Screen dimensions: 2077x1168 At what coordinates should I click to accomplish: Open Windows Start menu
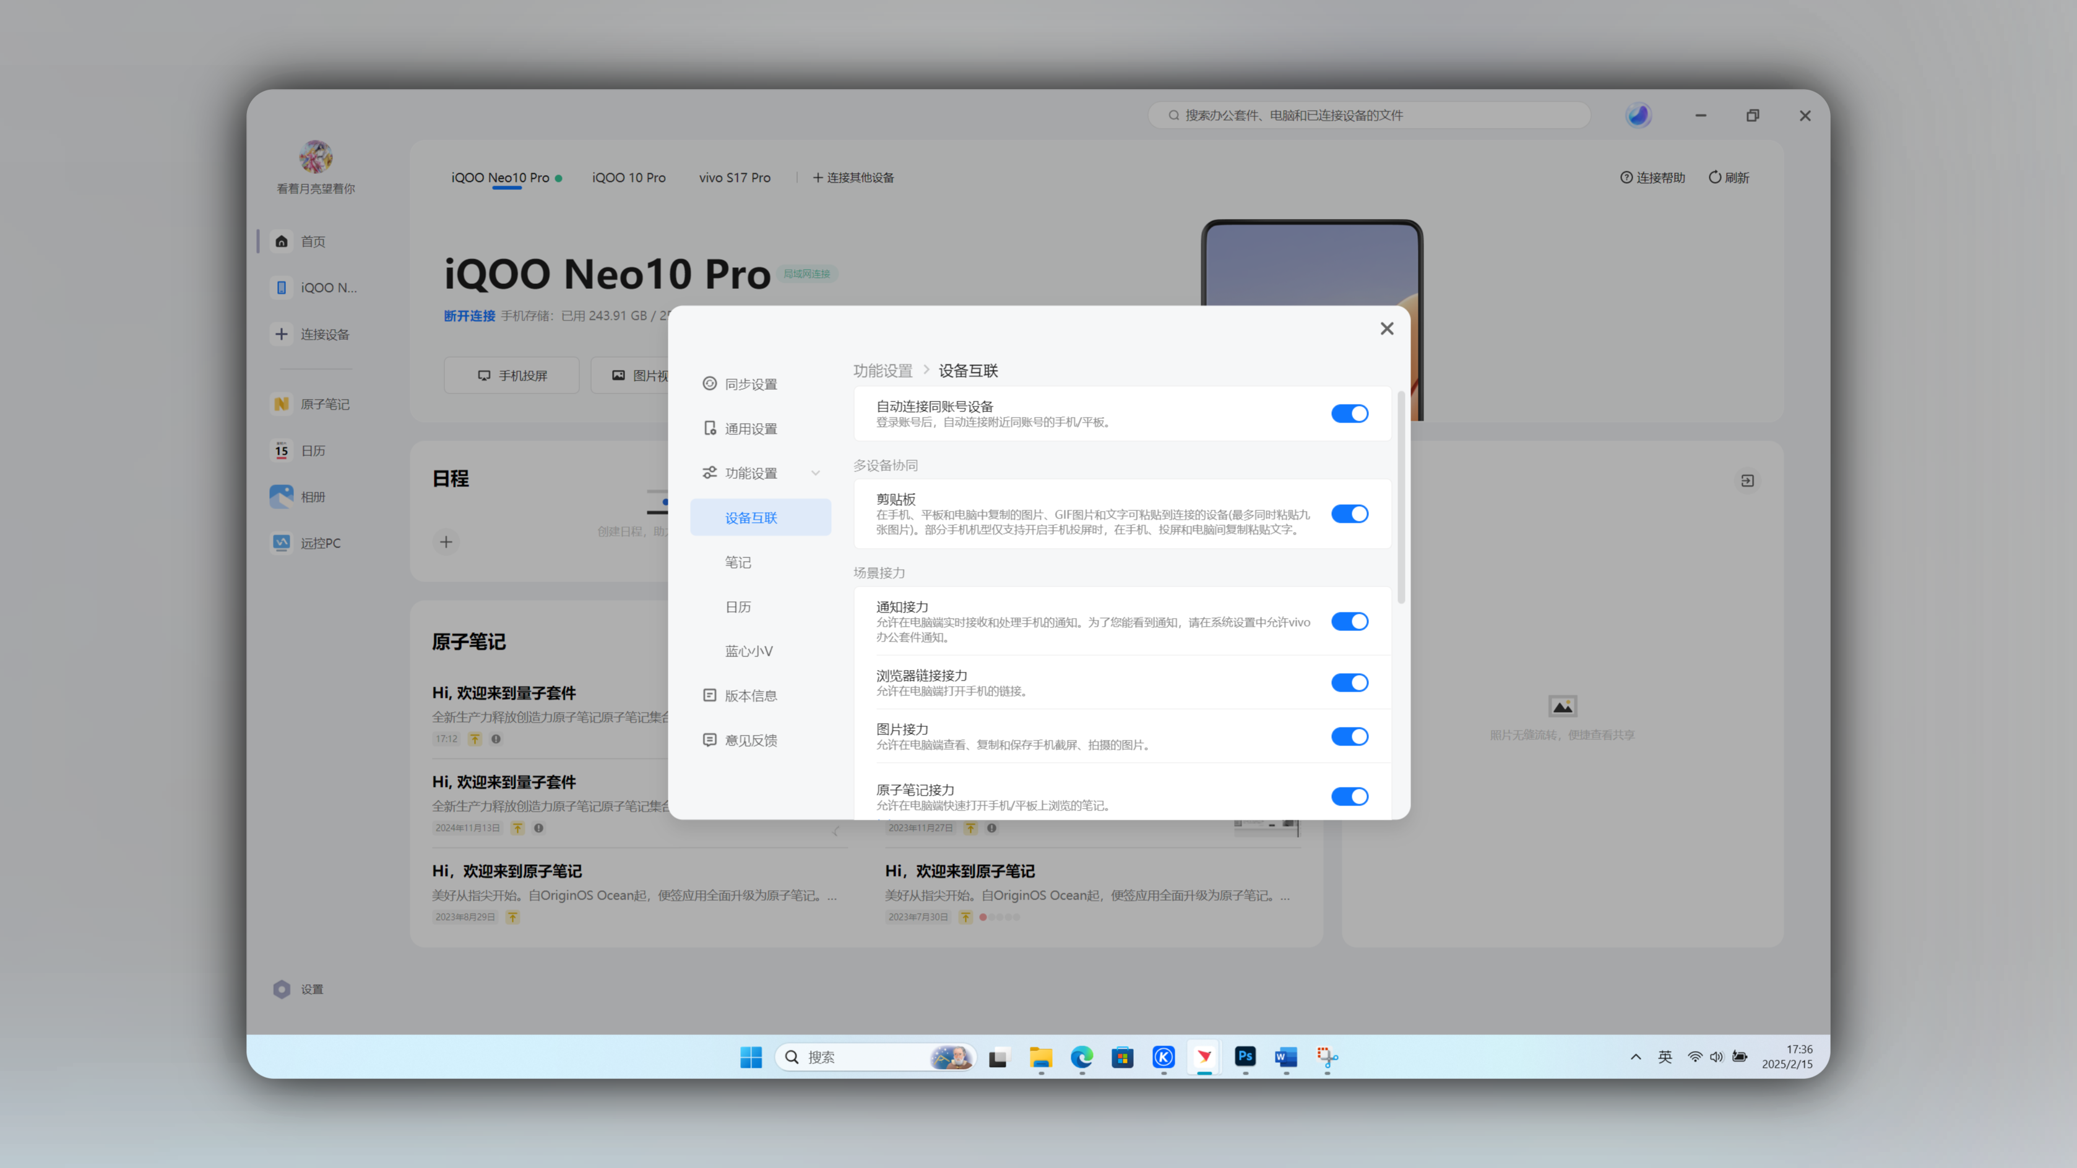pyautogui.click(x=751, y=1057)
